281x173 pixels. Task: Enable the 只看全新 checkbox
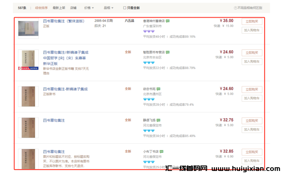[x=125, y=8]
